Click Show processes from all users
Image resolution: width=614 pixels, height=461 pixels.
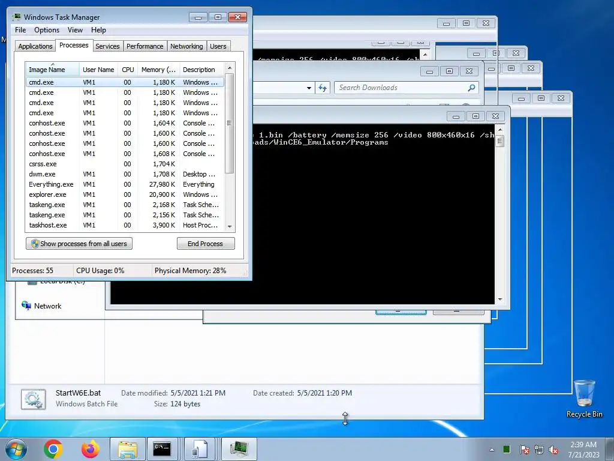click(x=79, y=244)
